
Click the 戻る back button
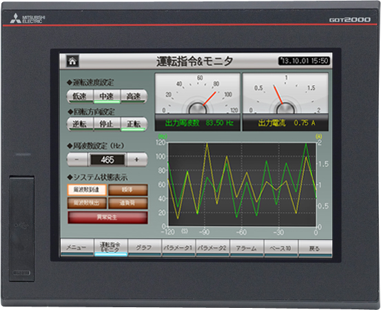[x=315, y=248]
